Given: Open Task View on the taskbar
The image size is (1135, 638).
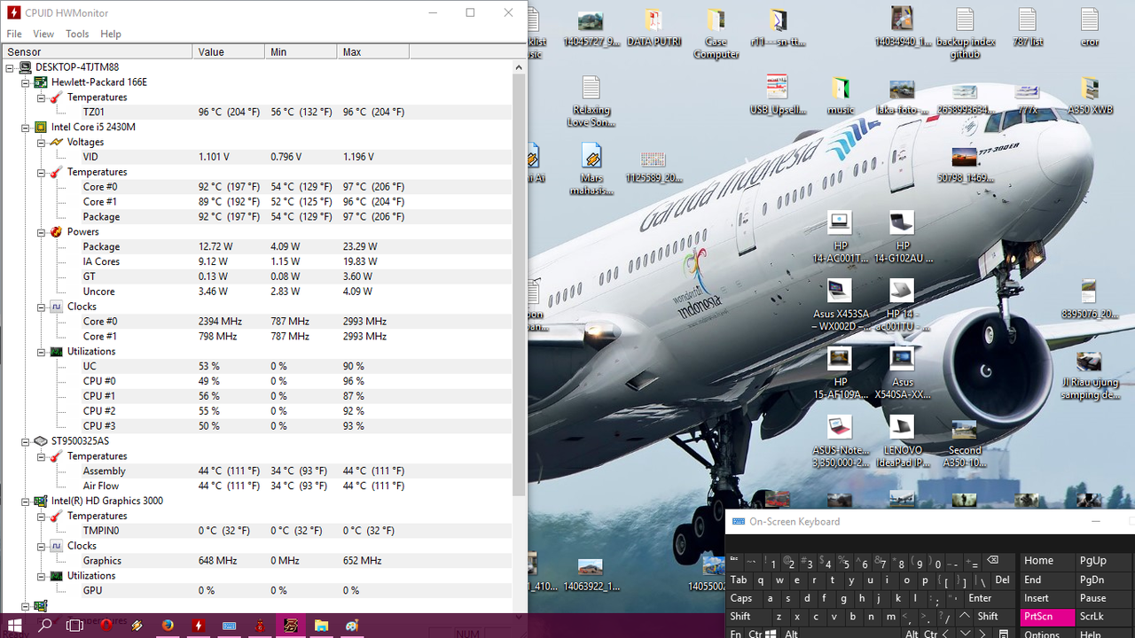Looking at the screenshot, I should [x=75, y=626].
